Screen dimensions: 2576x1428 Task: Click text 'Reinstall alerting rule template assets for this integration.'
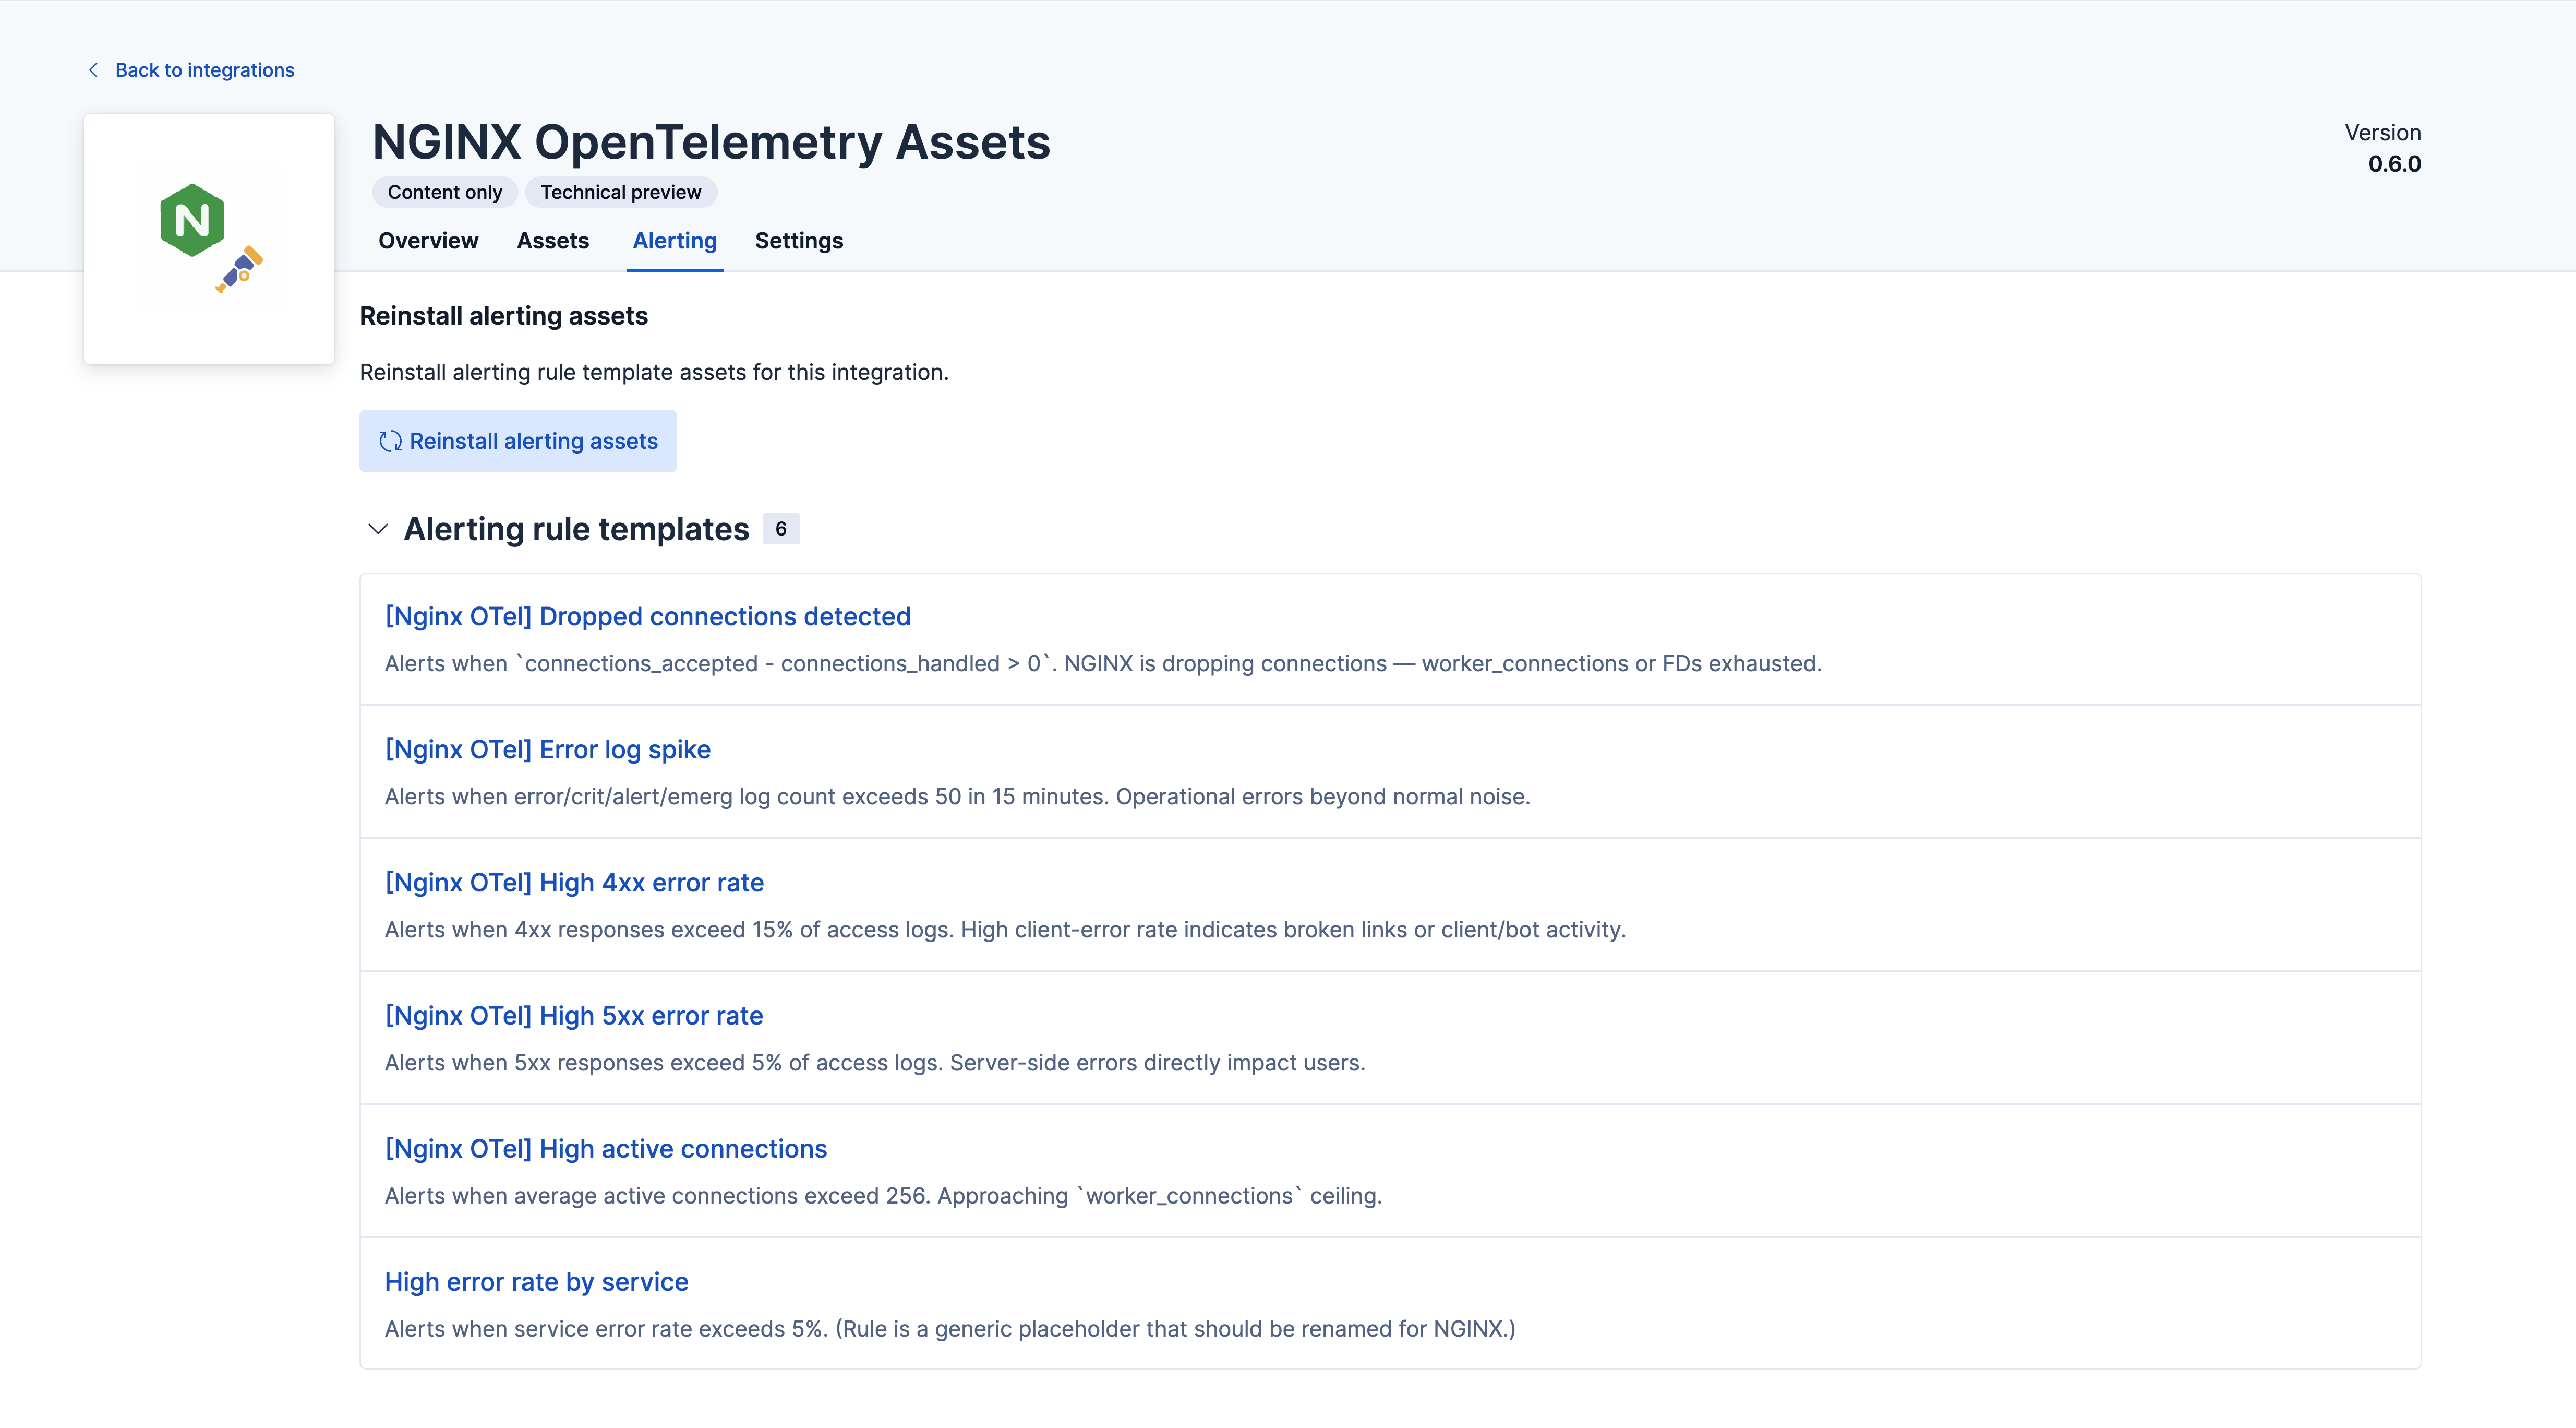tap(654, 372)
